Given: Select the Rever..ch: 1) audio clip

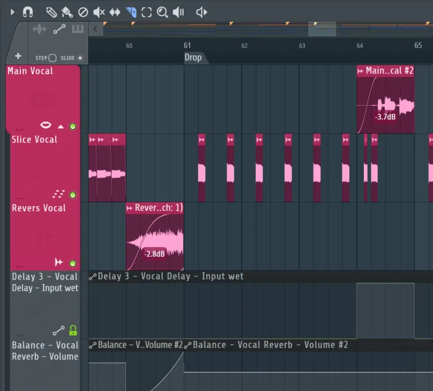Looking at the screenshot, I should coord(155,236).
